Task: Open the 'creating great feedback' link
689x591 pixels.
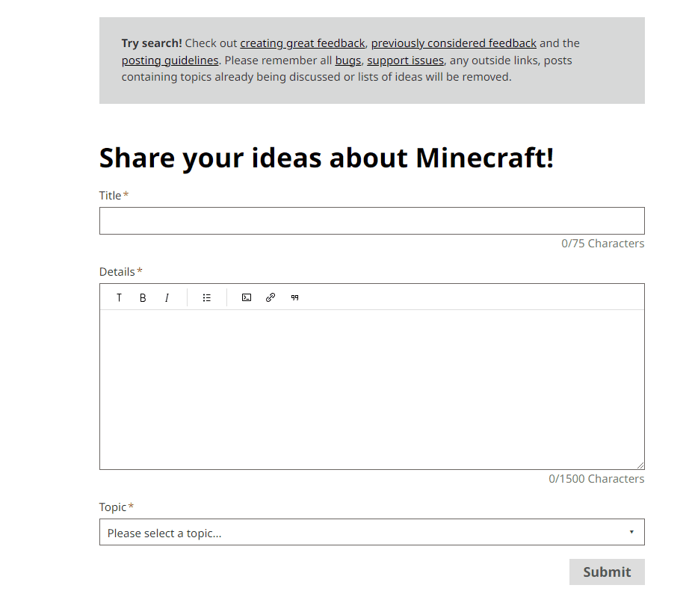Action: coord(303,43)
